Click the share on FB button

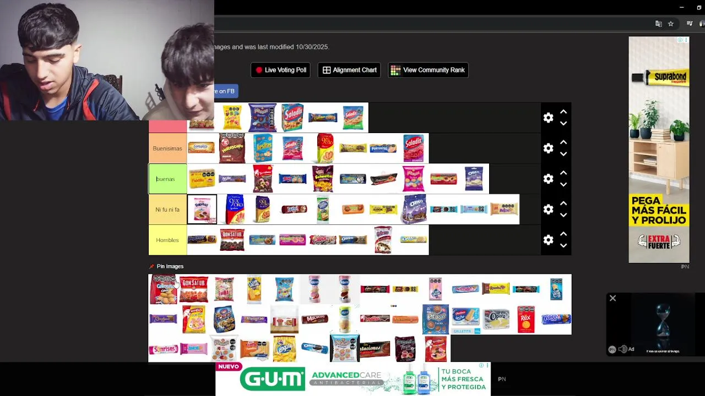point(226,91)
